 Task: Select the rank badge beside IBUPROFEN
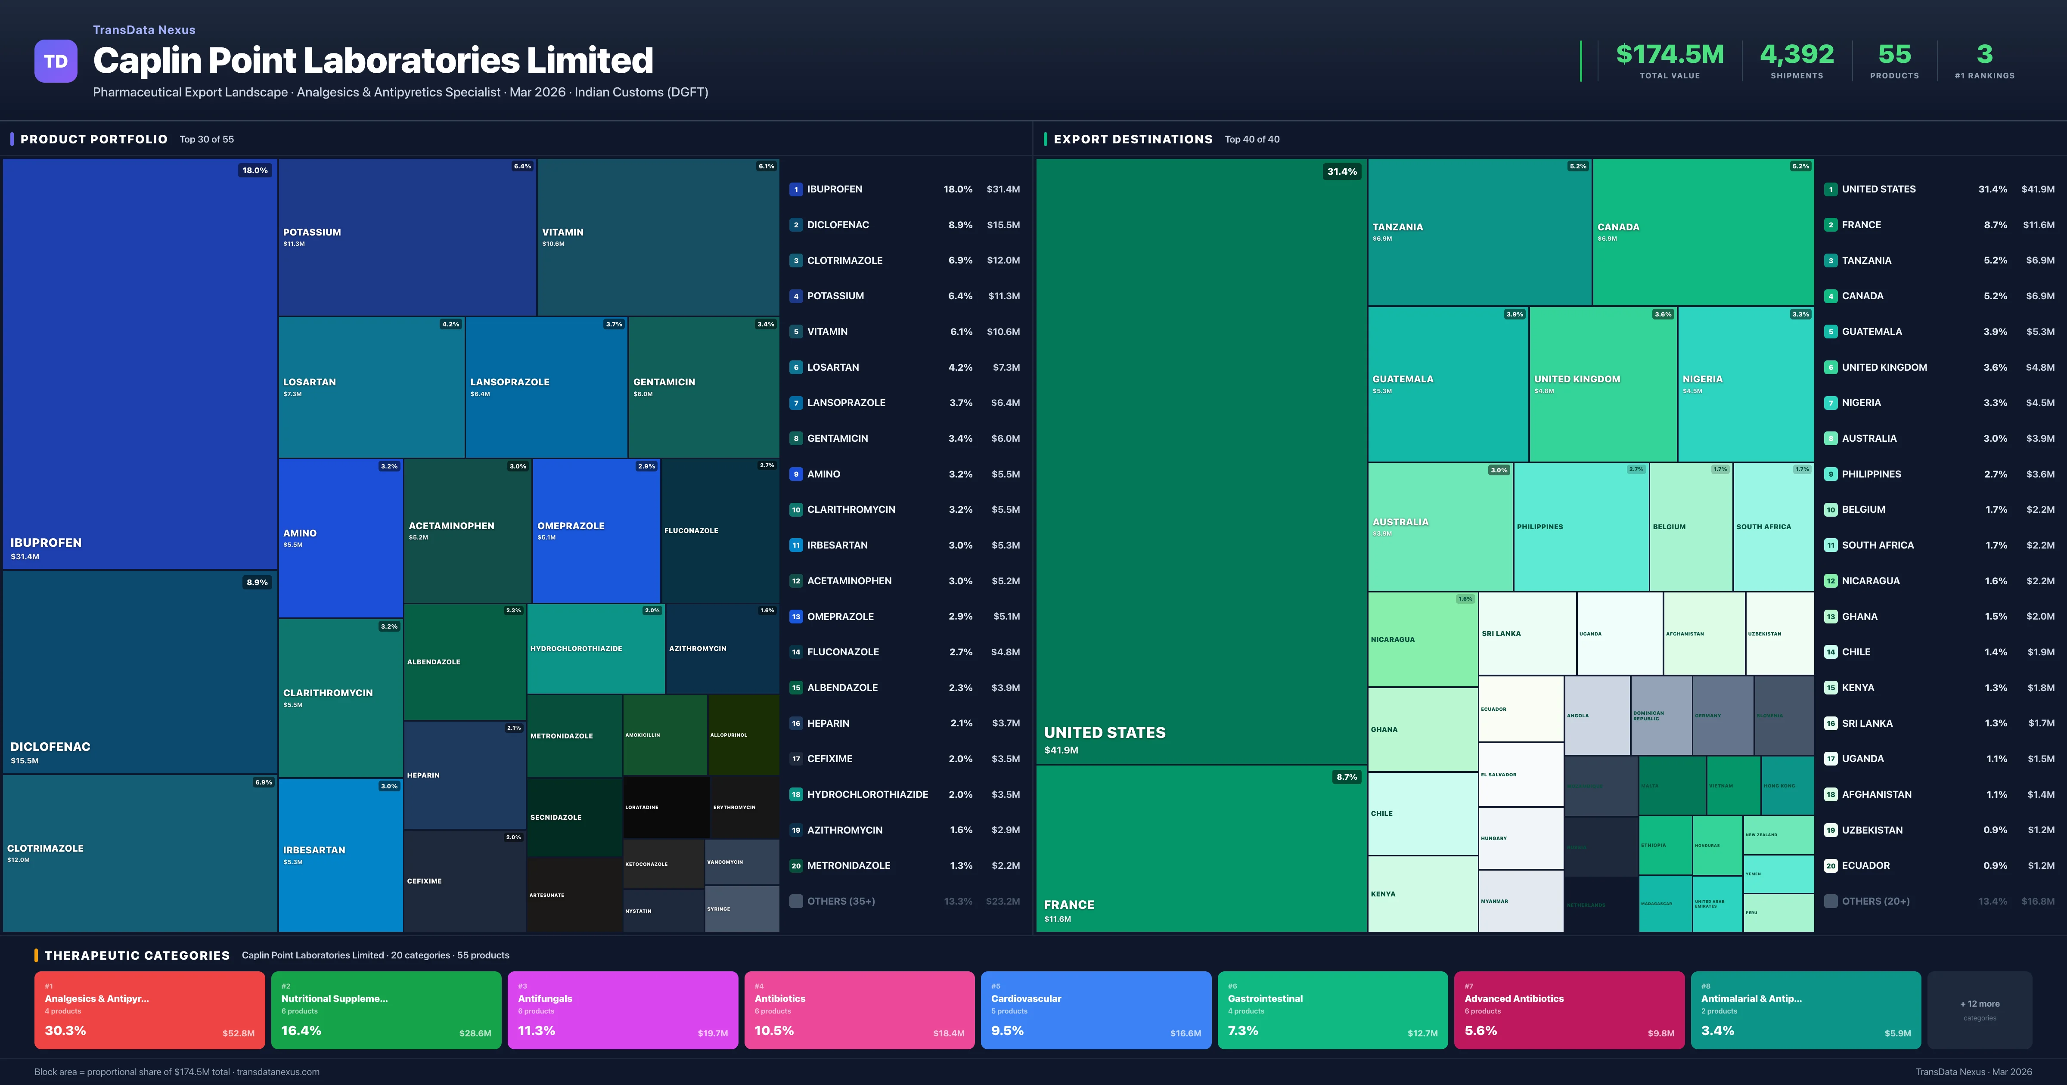[x=795, y=189]
